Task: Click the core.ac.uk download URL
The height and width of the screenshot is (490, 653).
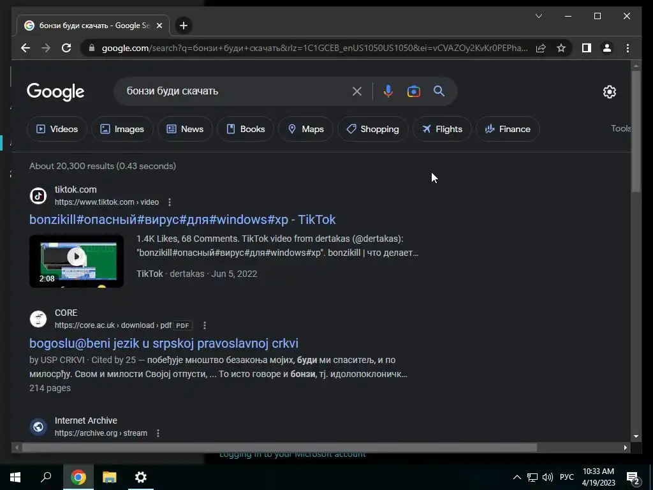Action: click(113, 325)
